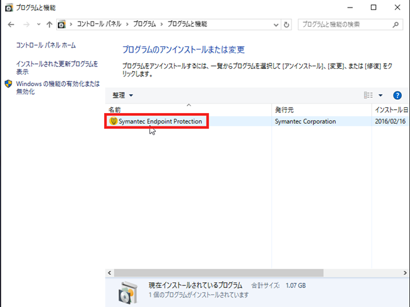The image size is (410, 307).
Task: Click the title bar Programs and Features icon
Action: pos(9,8)
